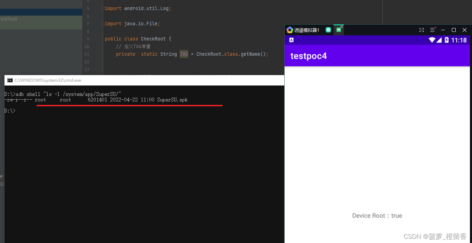Tap the battery charging icon in status bar
472x243 pixels.
click(447, 40)
